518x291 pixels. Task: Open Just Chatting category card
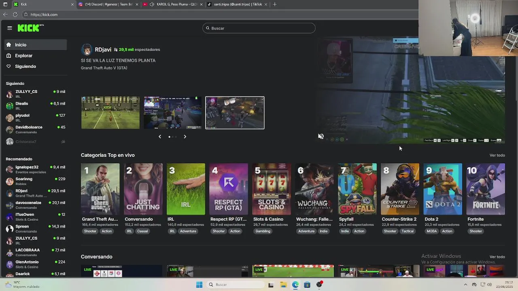(x=143, y=189)
